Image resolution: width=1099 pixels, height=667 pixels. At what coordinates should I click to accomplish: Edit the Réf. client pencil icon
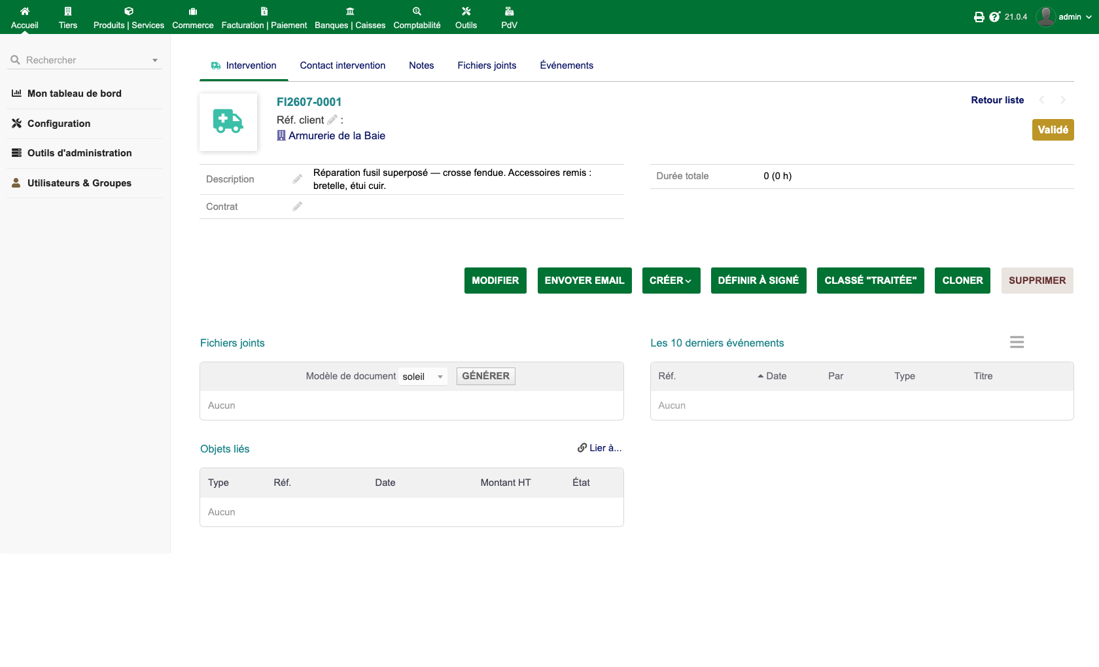[x=332, y=120]
